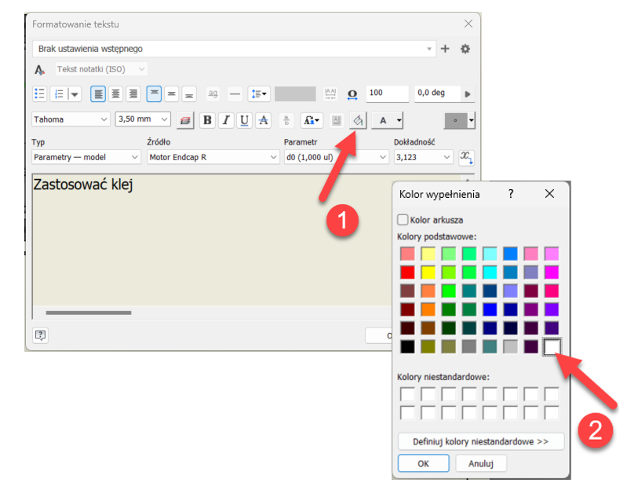
Task: Expand the Źródło dropdown Motor Endcap R
Action: pyautogui.click(x=213, y=157)
